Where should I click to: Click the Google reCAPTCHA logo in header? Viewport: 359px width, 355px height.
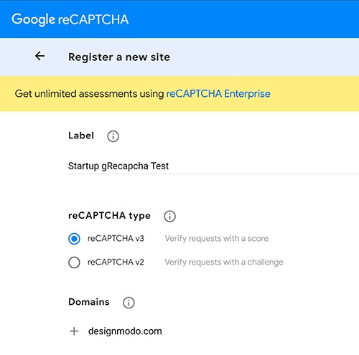pos(70,19)
